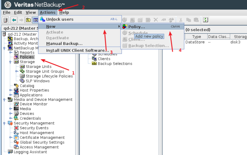
Task: Open the Edit menu
Action: 18,12
